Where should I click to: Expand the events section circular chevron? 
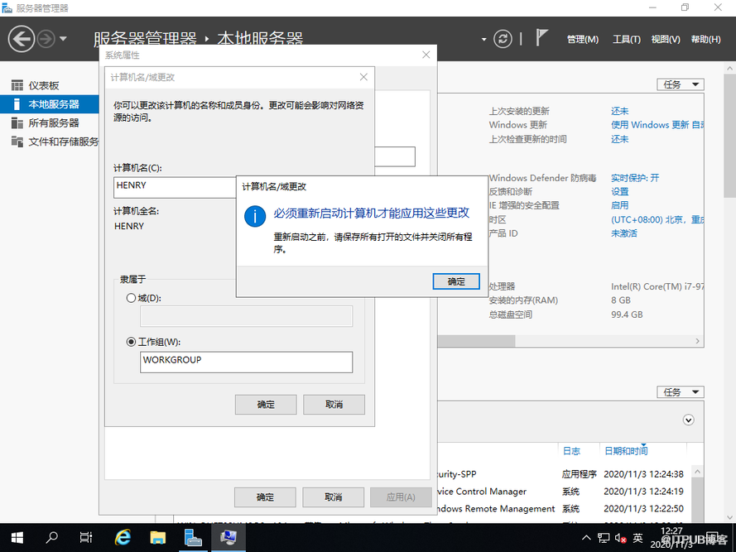pyautogui.click(x=688, y=420)
